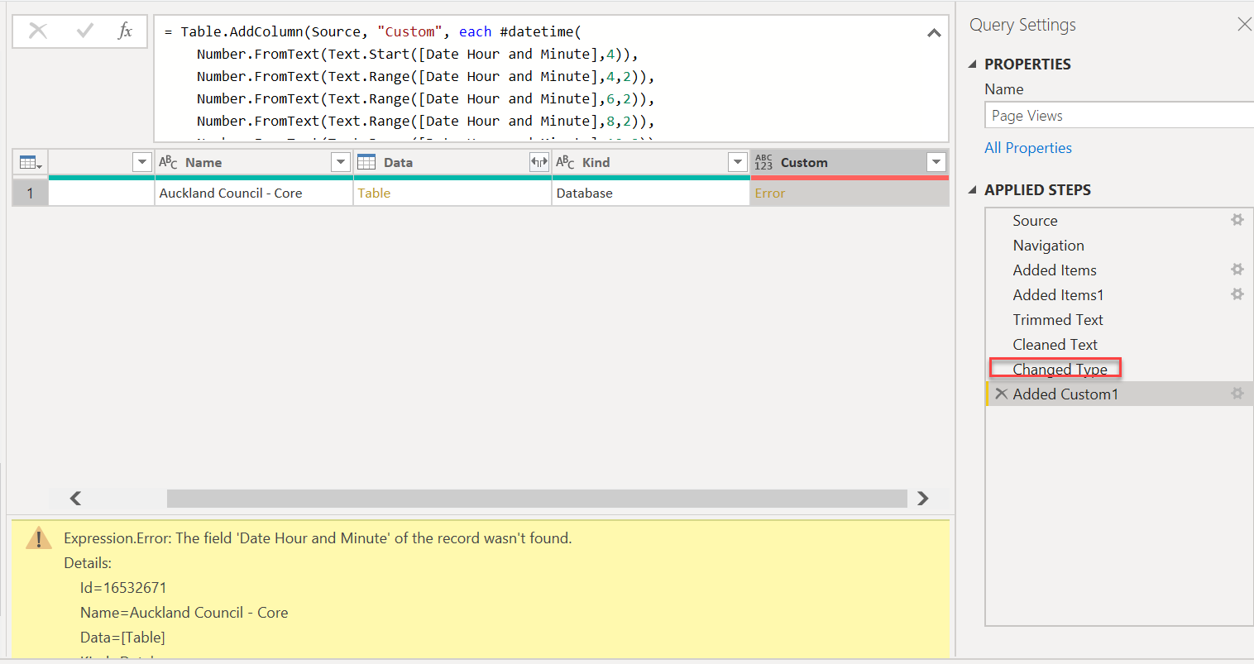Confirm the formula with the checkmark icon
The width and height of the screenshot is (1254, 664).
84,31
